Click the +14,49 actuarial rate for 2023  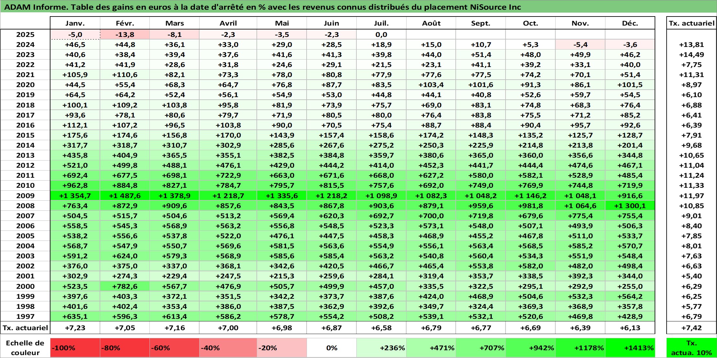point(691,55)
